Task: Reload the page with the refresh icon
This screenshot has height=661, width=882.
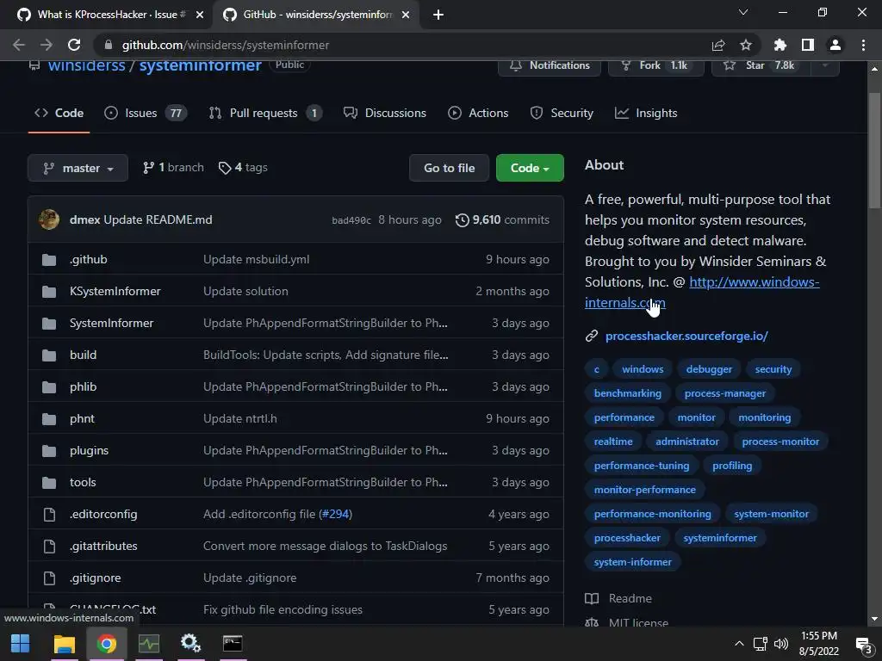Action: click(x=74, y=45)
